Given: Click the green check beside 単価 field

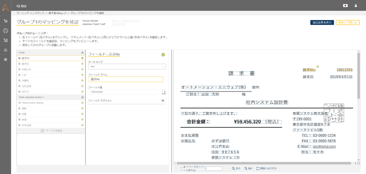Looking at the screenshot, I should coord(83,120).
